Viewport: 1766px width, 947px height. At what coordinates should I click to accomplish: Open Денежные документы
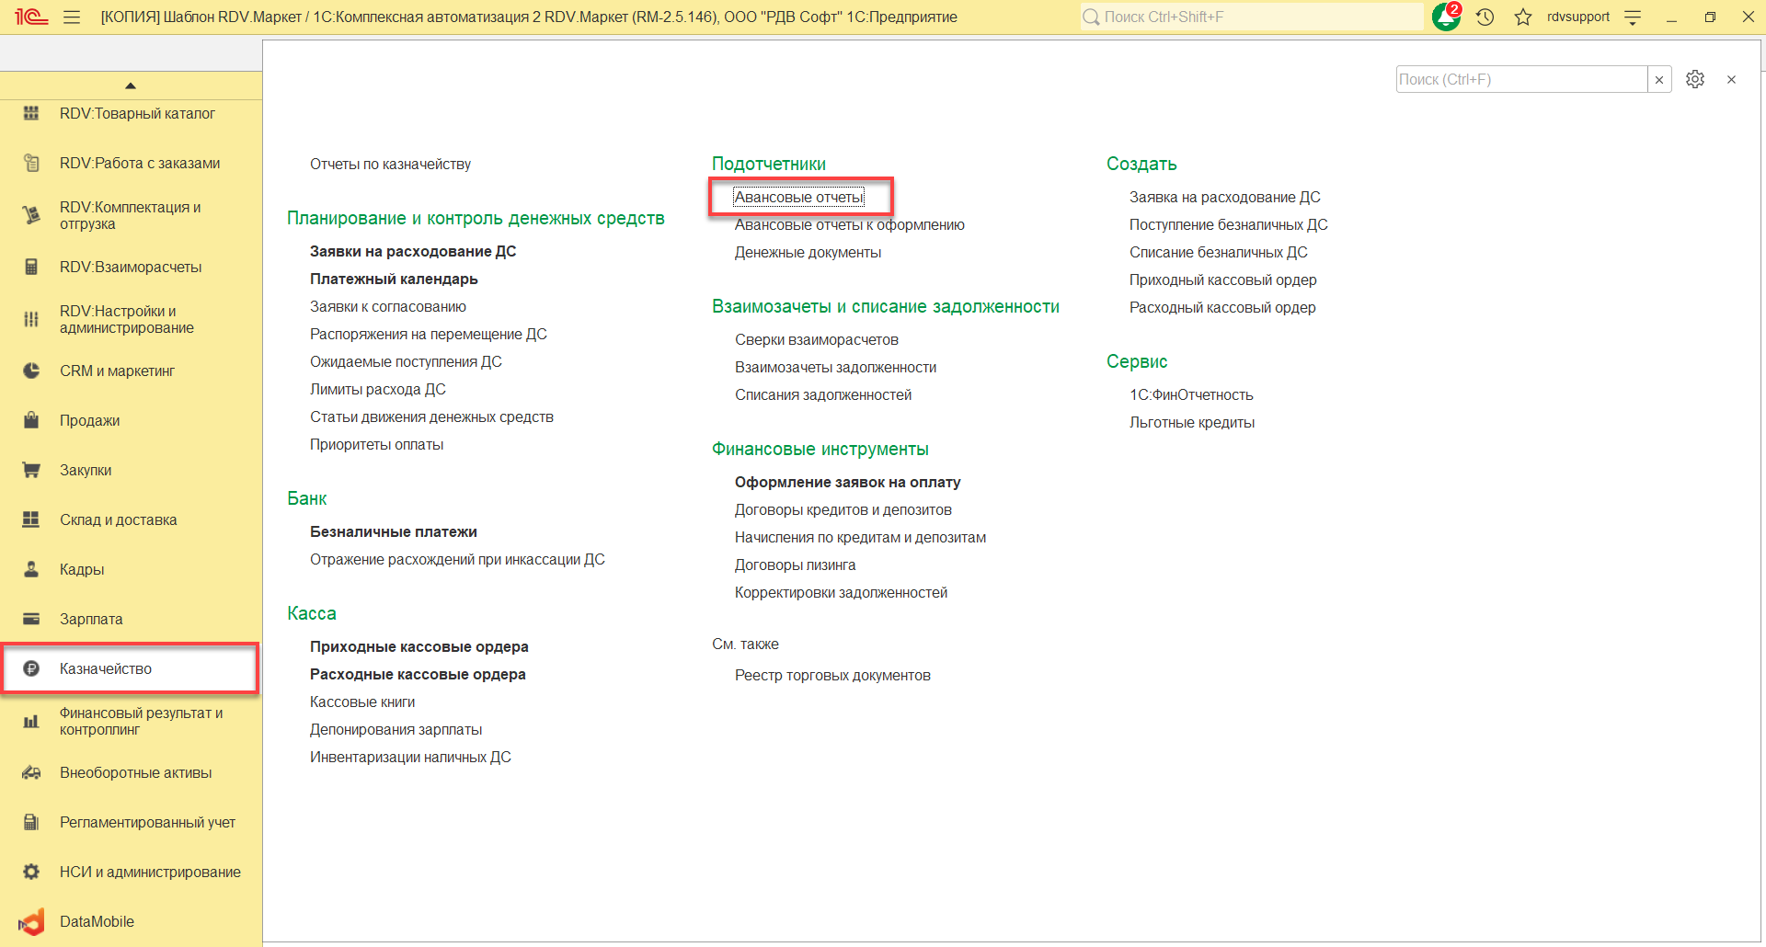(808, 252)
